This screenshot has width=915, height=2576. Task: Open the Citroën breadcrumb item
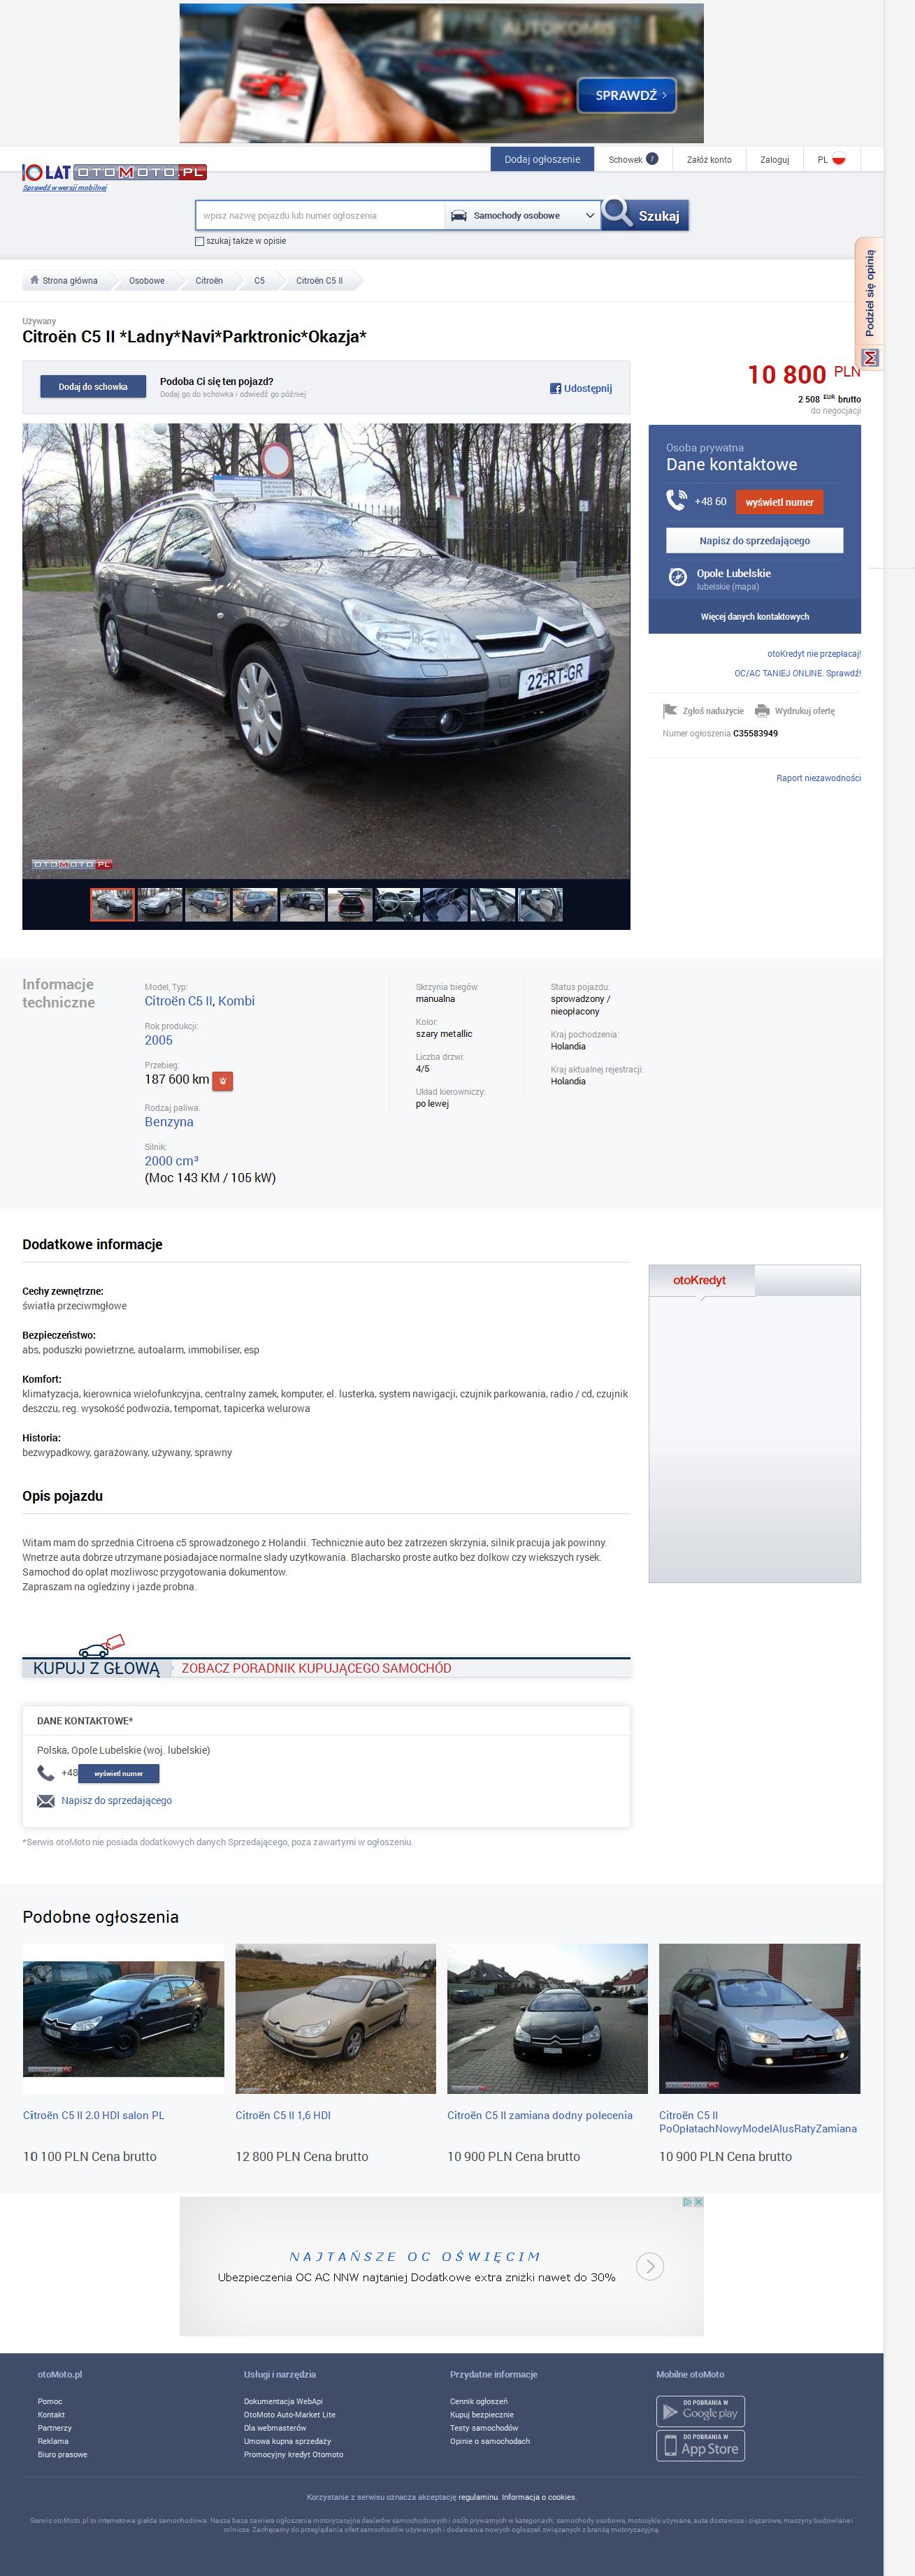[x=209, y=281]
